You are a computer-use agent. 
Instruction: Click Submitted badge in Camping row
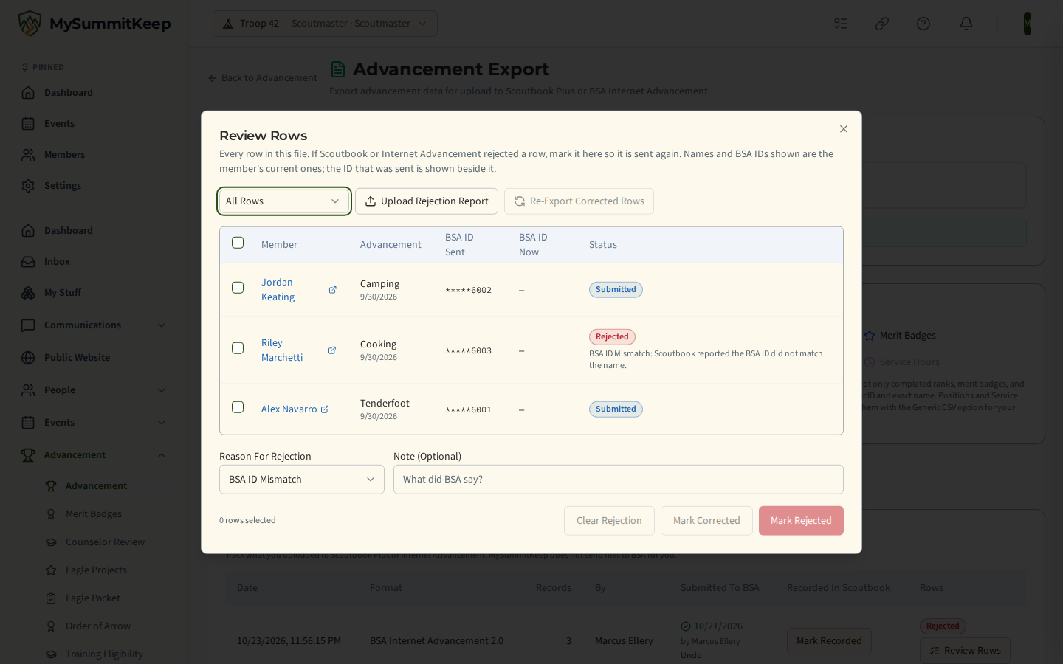[616, 290]
